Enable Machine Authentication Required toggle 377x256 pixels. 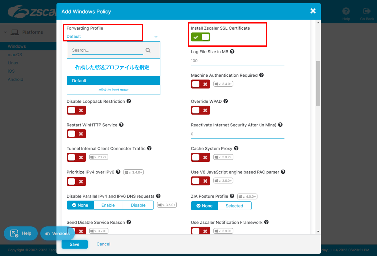pos(200,84)
